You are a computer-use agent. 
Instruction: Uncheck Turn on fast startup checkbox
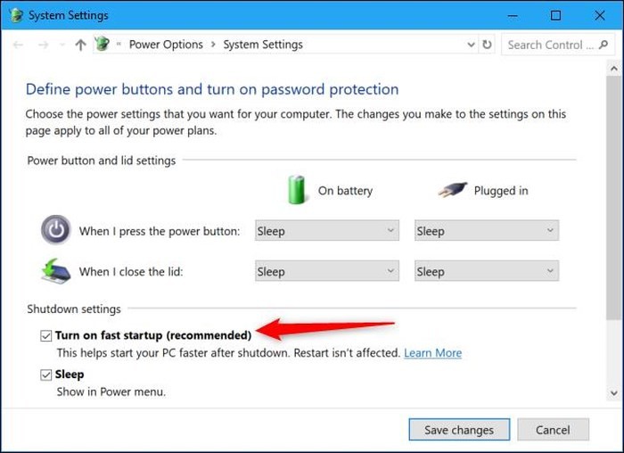46,335
